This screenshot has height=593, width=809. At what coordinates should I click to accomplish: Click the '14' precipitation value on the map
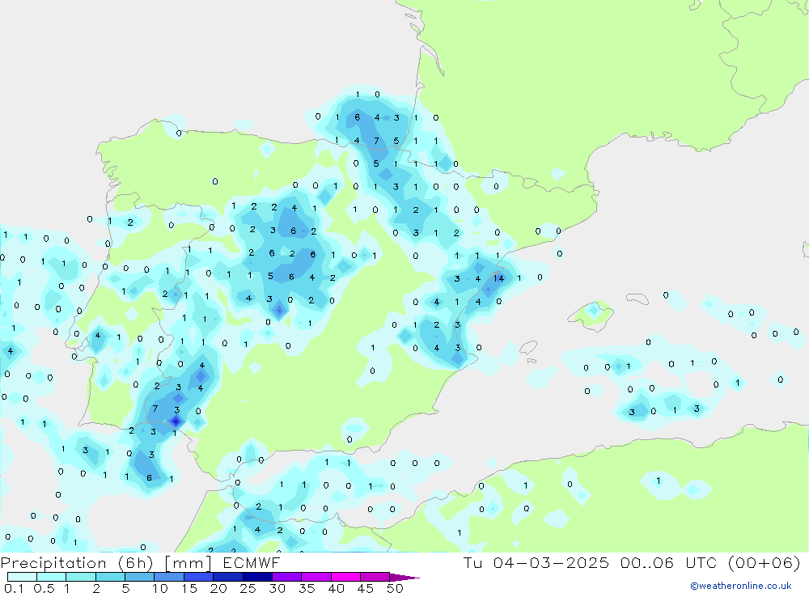[498, 278]
